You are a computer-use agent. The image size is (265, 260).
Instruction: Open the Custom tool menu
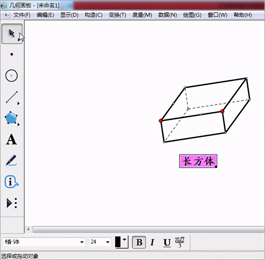tap(11, 203)
